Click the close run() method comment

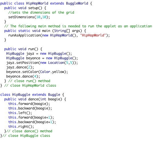click(x=29, y=81)
